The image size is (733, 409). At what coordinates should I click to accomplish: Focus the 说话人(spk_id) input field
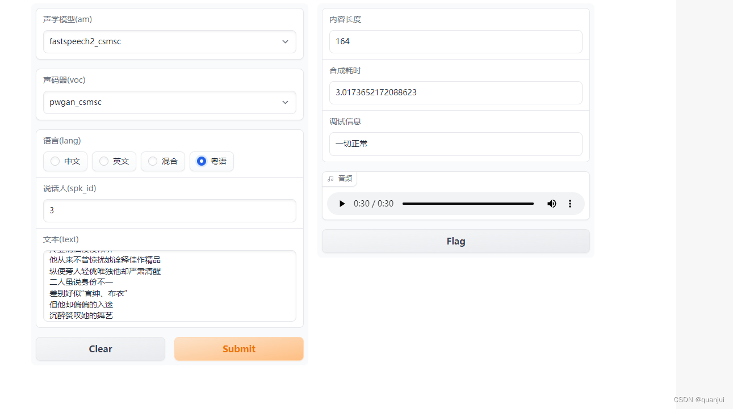click(x=170, y=210)
